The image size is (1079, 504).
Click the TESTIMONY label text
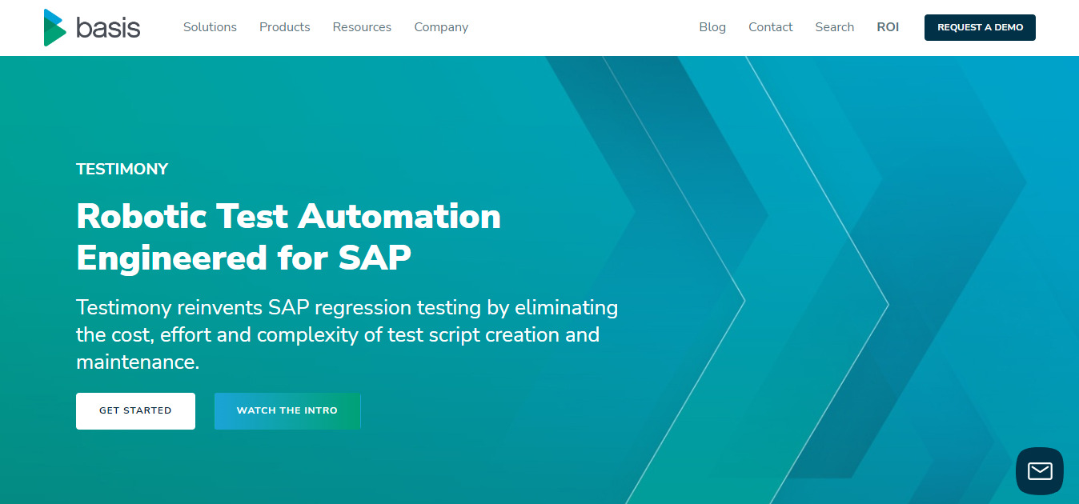[122, 169]
